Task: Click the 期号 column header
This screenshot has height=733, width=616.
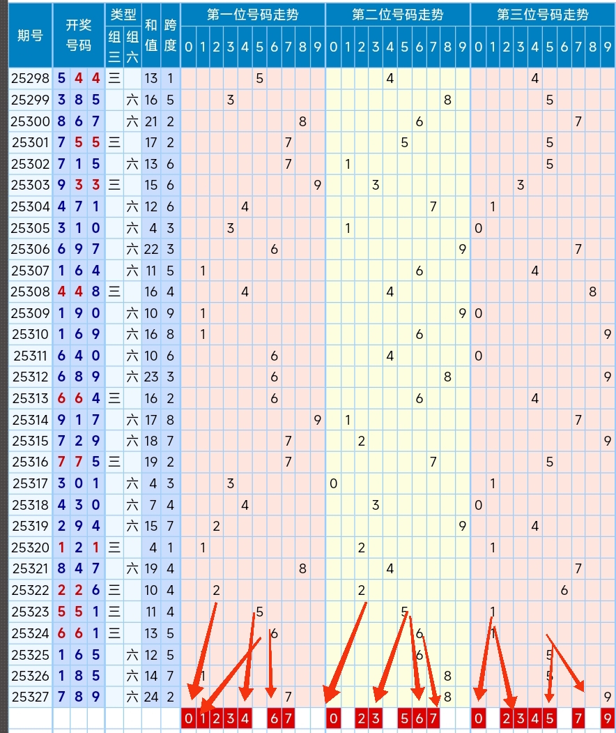Action: 31,35
